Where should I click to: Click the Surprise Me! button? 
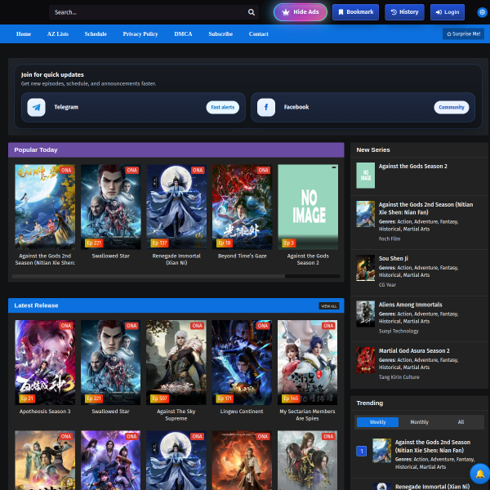[x=463, y=33]
